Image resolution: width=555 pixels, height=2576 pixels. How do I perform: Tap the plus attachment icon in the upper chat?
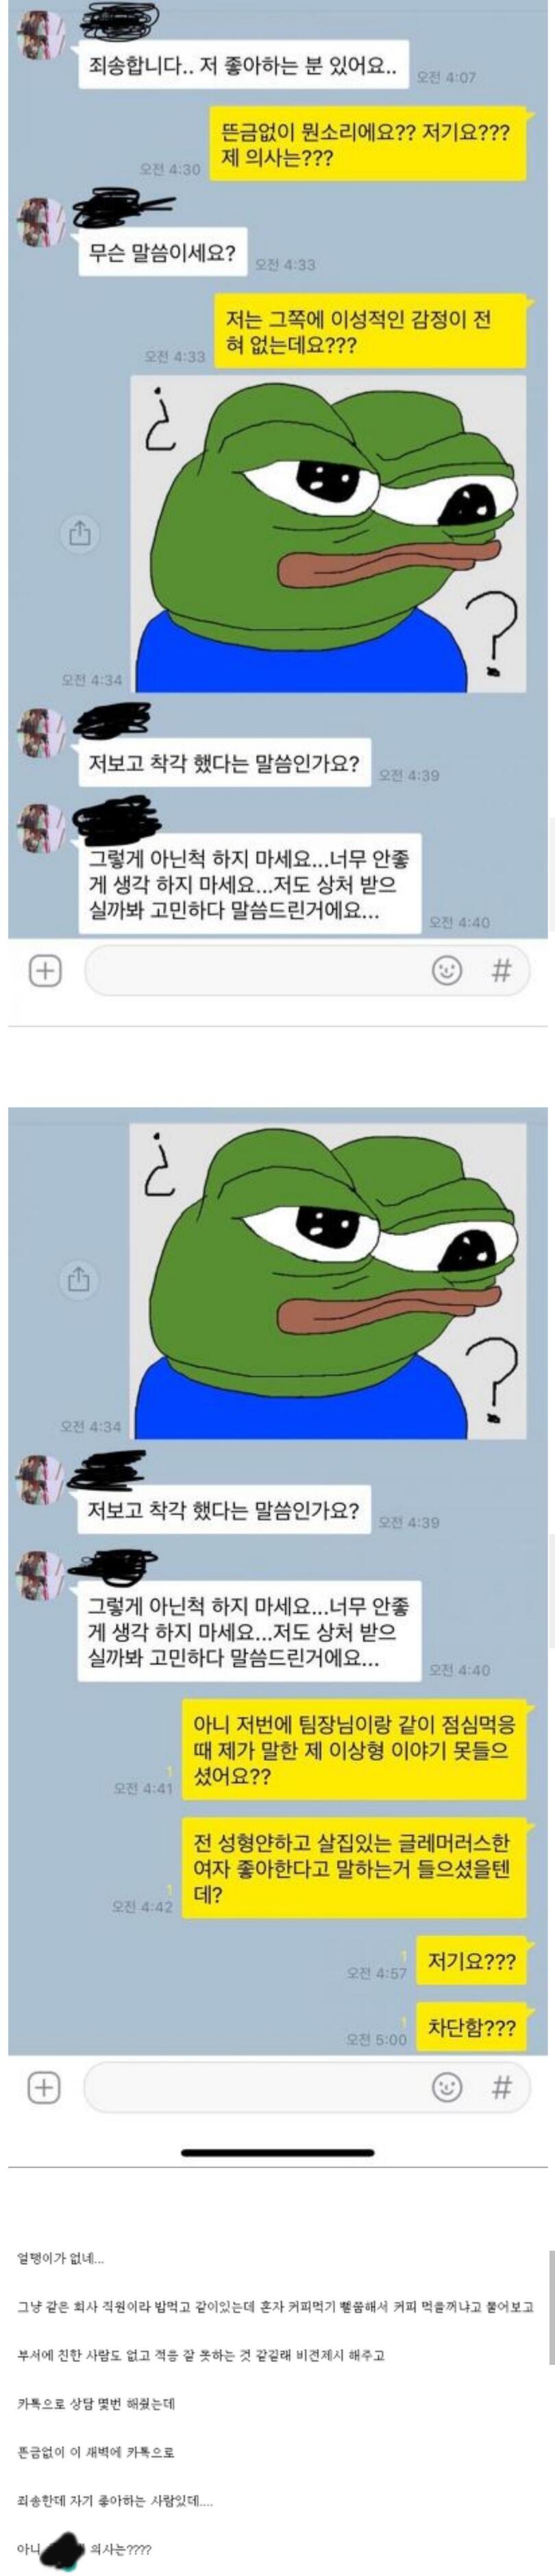[45, 969]
